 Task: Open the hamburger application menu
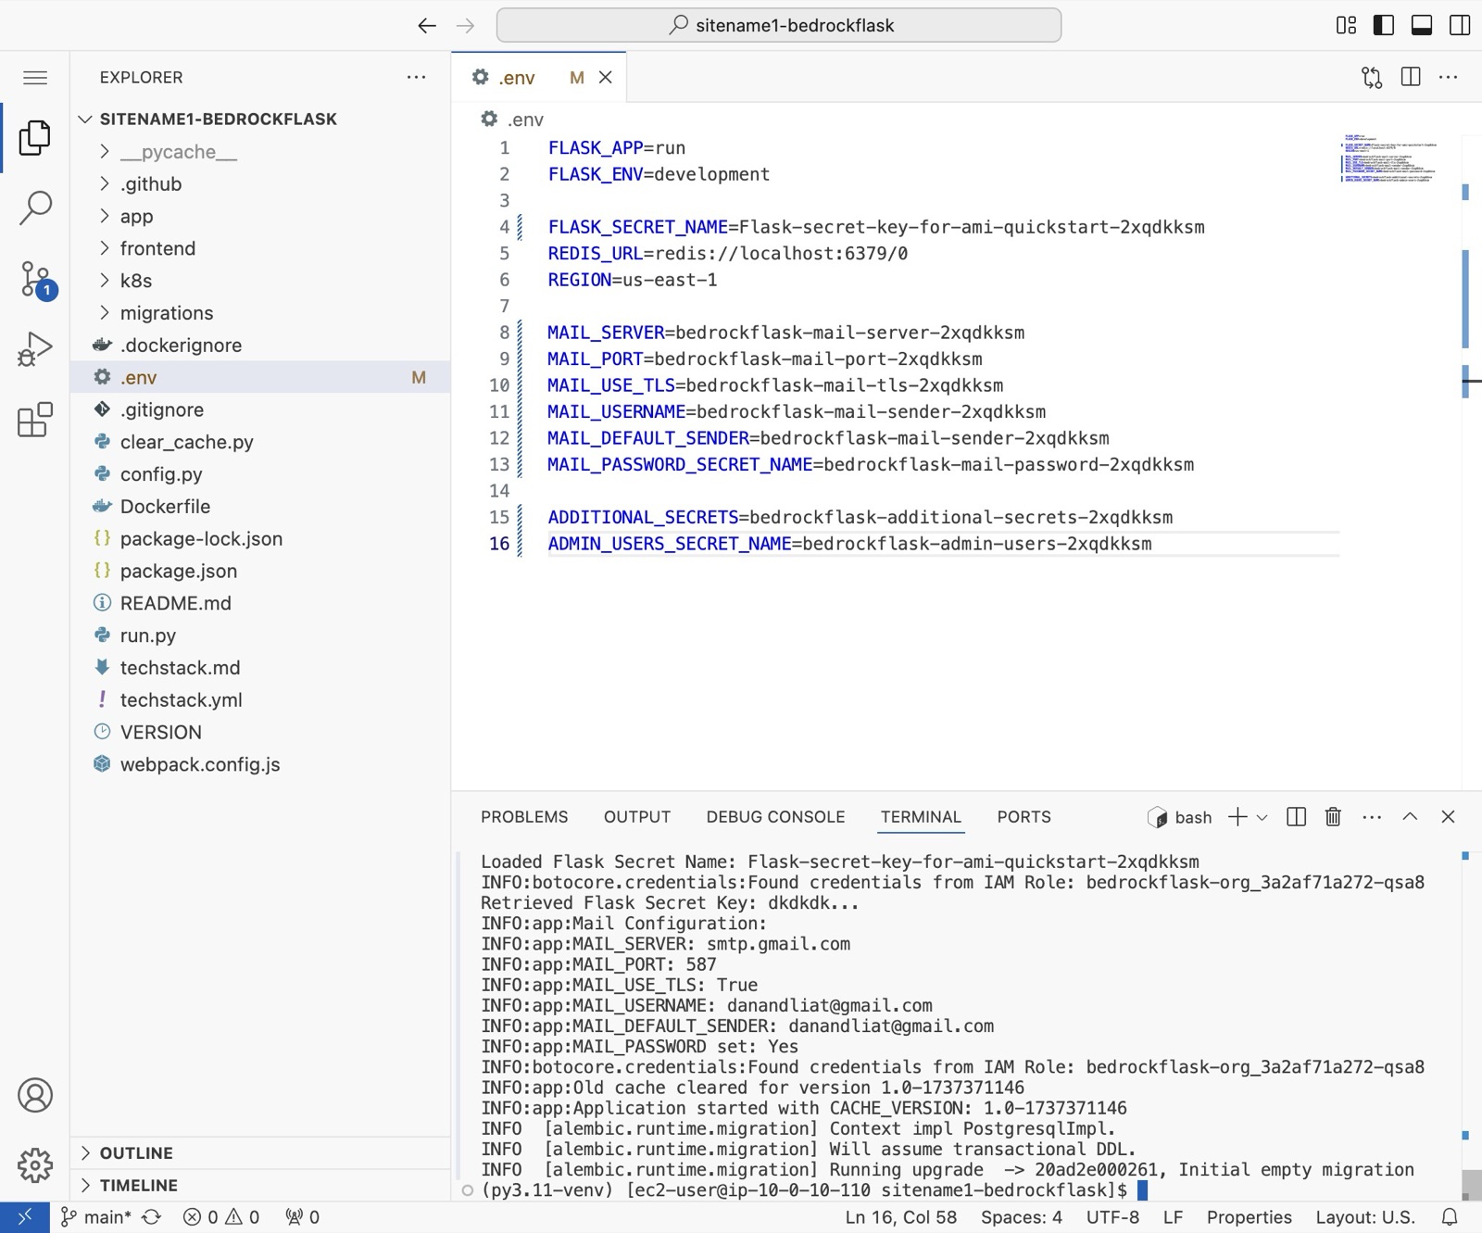[35, 78]
